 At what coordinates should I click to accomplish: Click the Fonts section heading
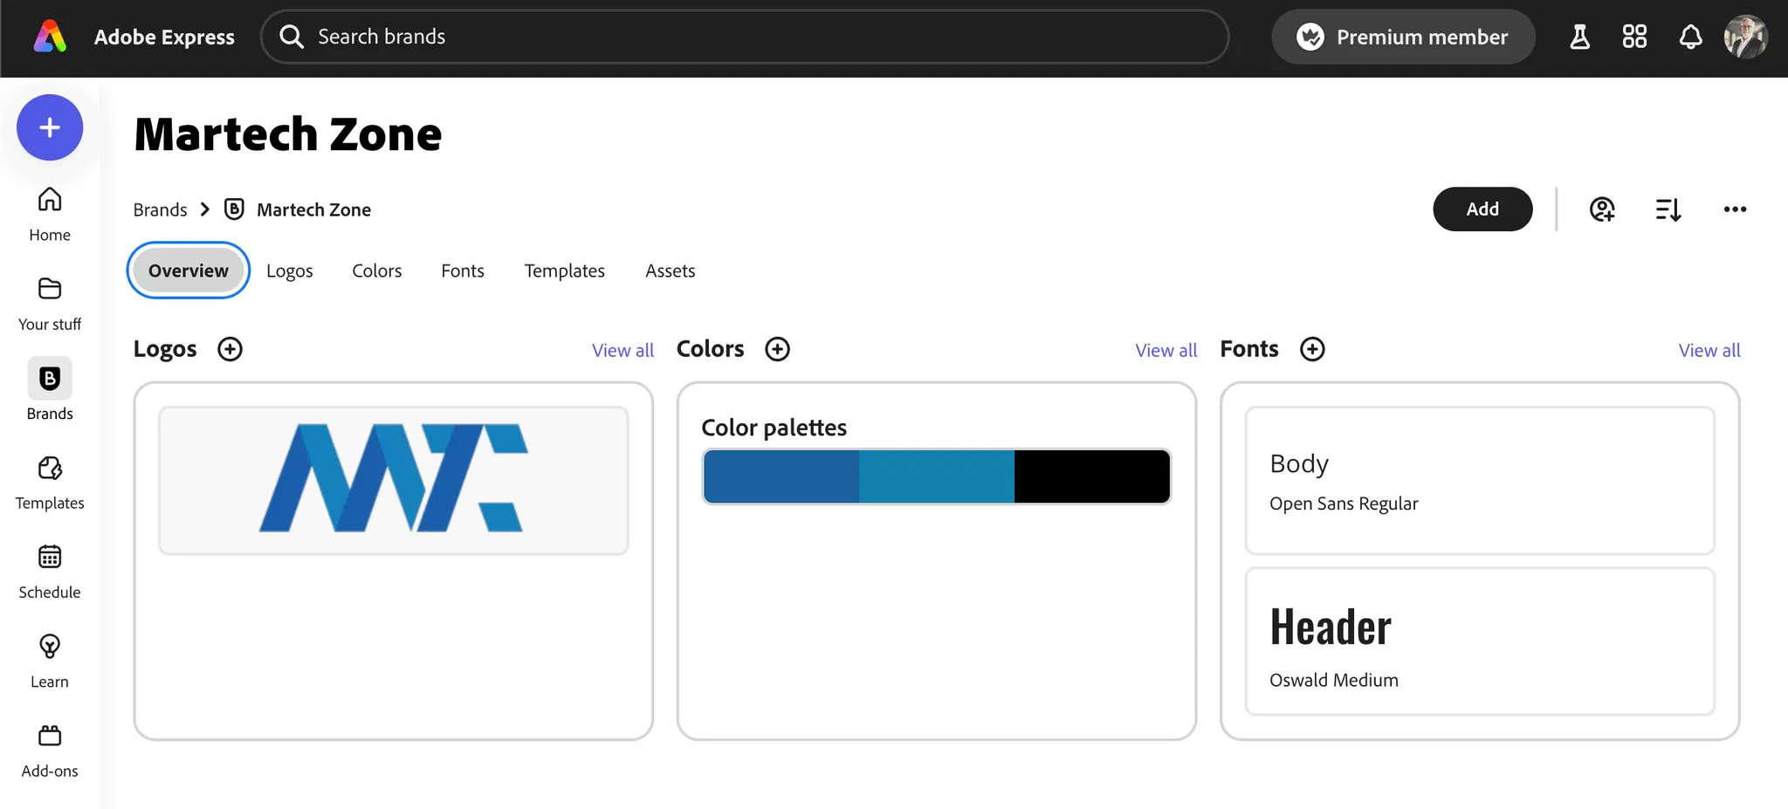pyautogui.click(x=1249, y=349)
